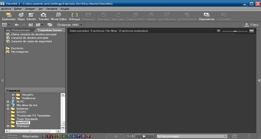Click the thumbnail size slider

235,31
